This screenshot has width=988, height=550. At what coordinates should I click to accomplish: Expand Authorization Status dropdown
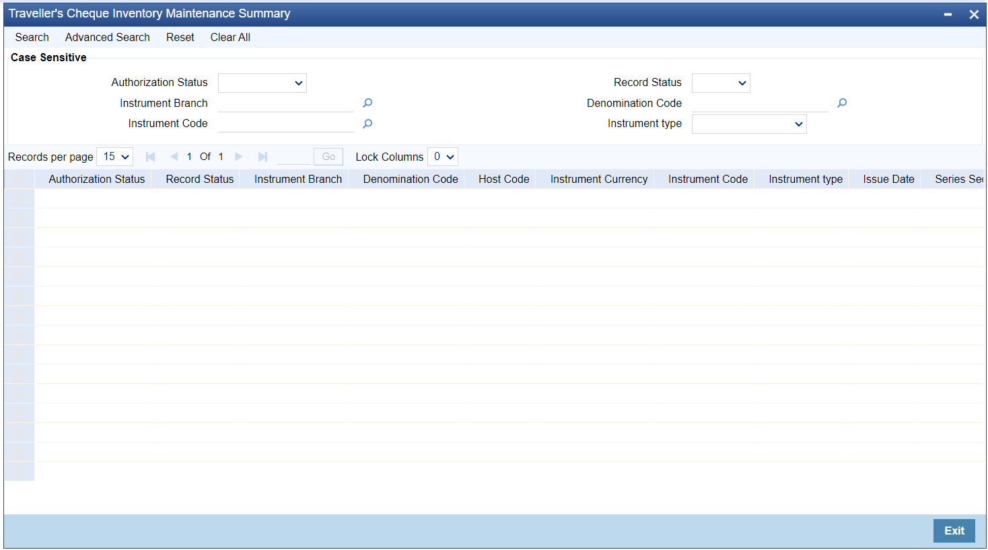pyautogui.click(x=262, y=83)
